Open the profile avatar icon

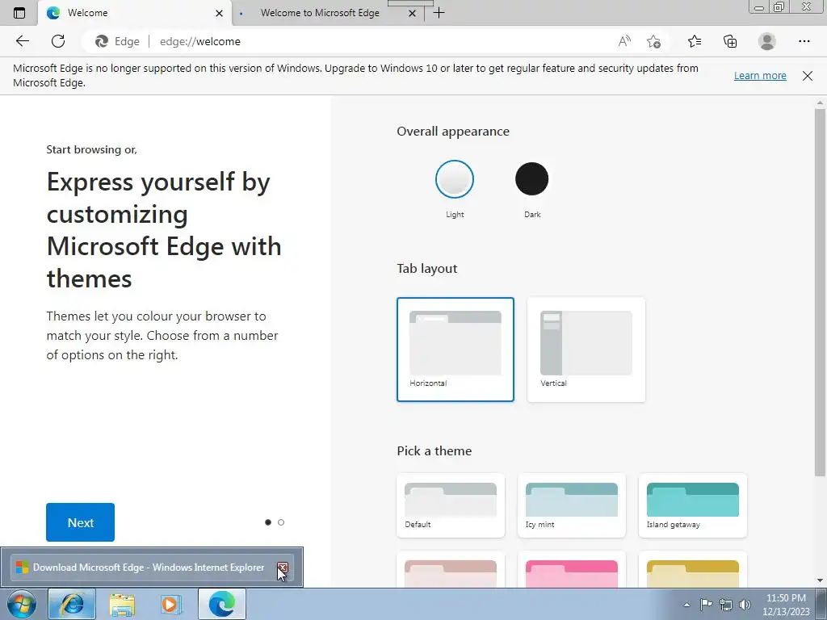coord(767,41)
